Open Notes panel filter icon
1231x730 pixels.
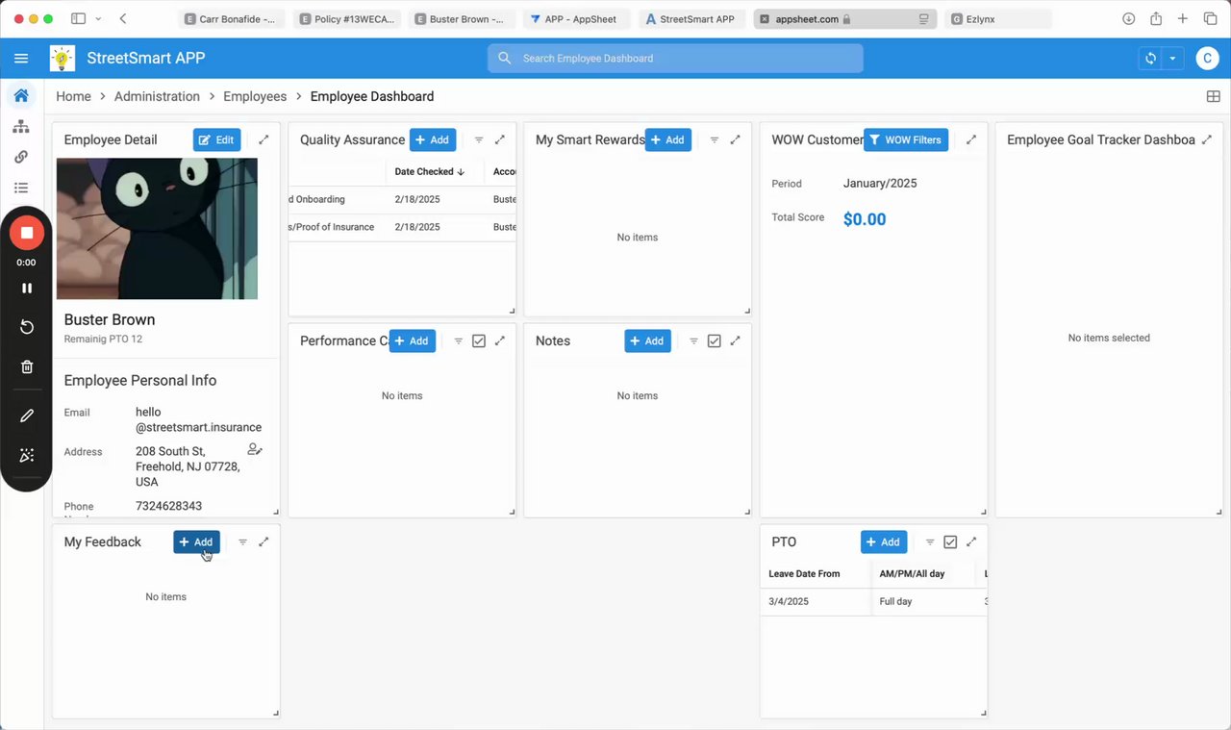pyautogui.click(x=694, y=340)
